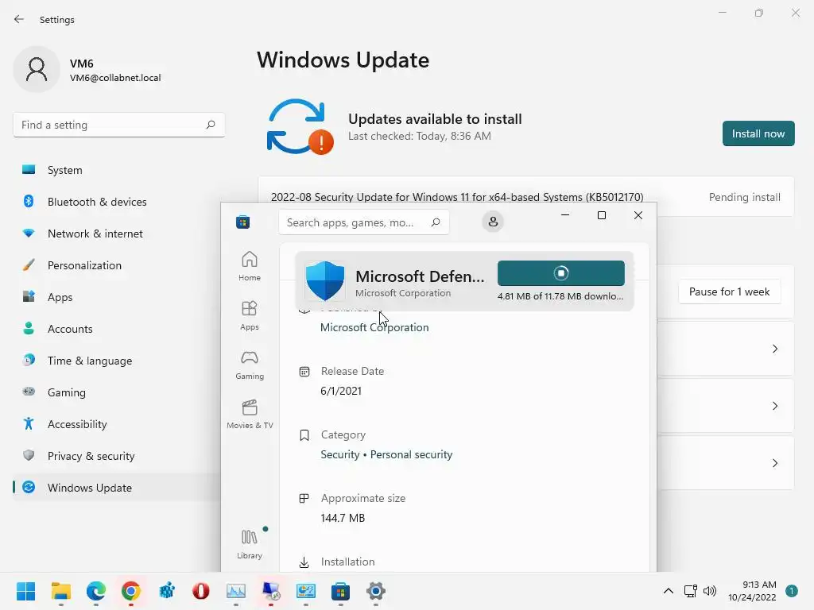Open Home in Microsoft Store sidebar

pyautogui.click(x=249, y=266)
